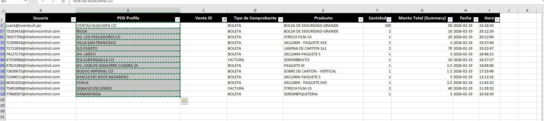The image size is (544, 121).
Task: Open the Producto column filter dropdown
Action: click(361, 19)
